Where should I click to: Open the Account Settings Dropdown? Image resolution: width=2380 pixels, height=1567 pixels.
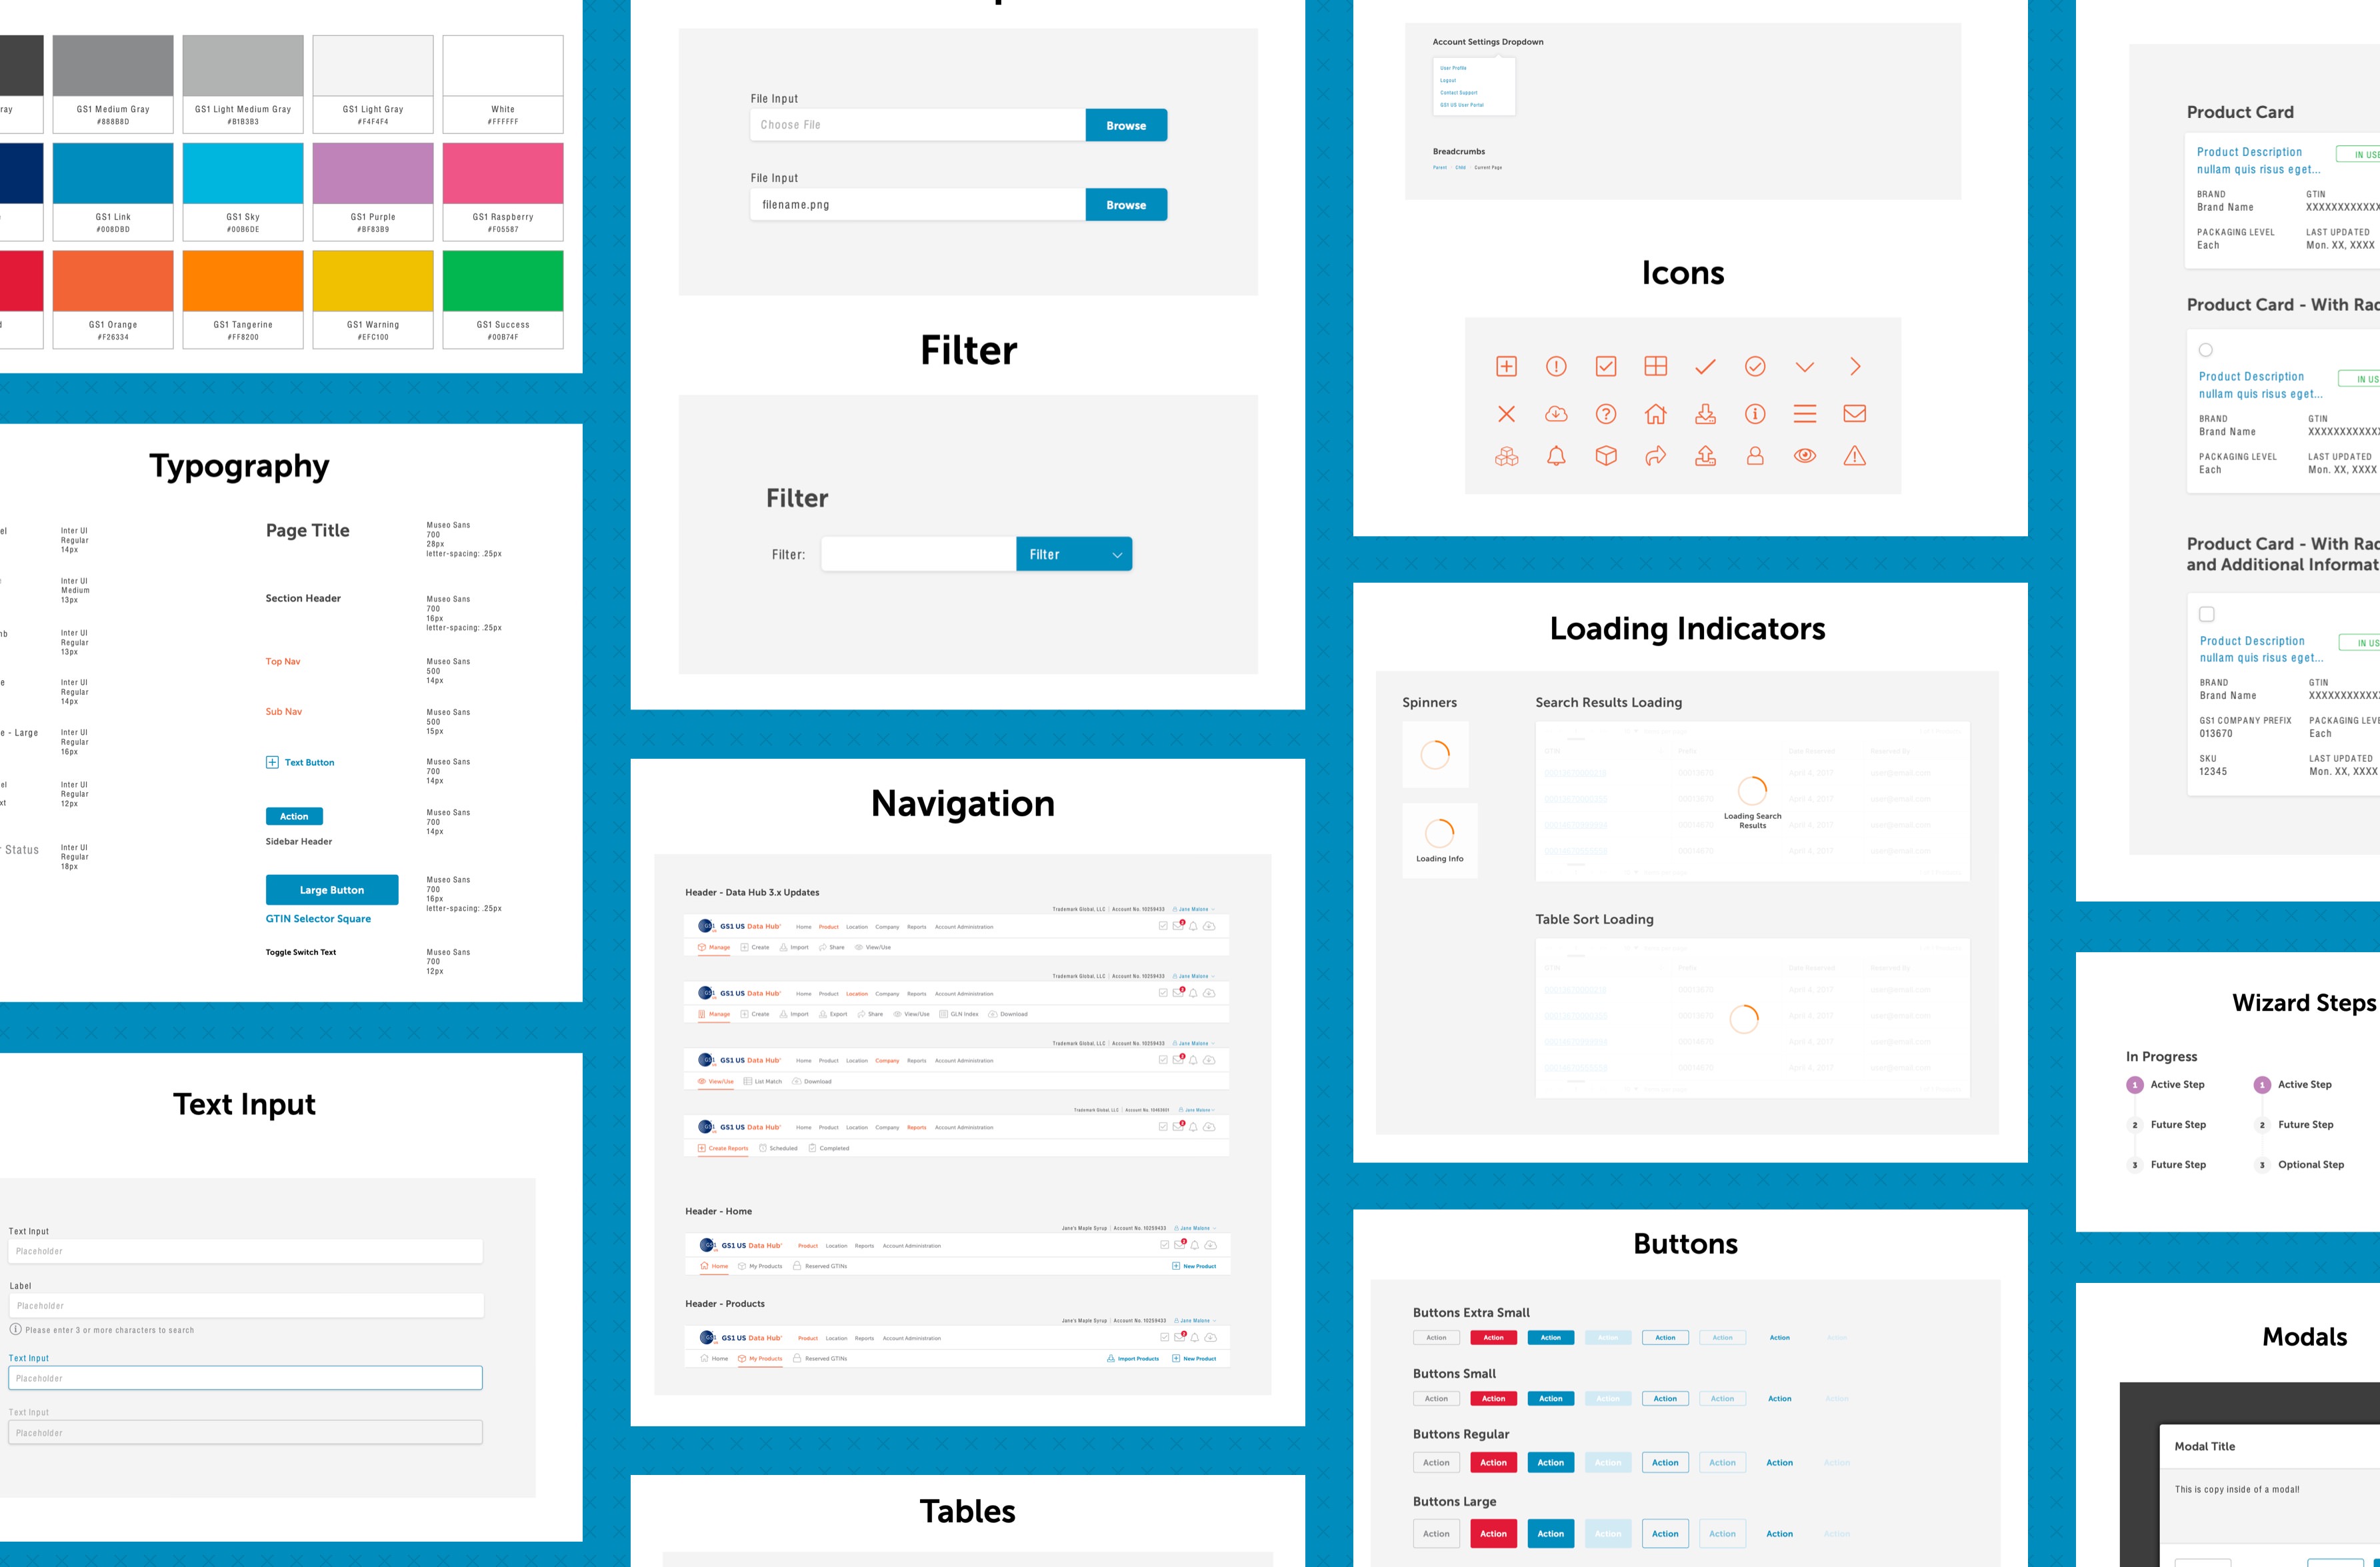(x=1497, y=53)
